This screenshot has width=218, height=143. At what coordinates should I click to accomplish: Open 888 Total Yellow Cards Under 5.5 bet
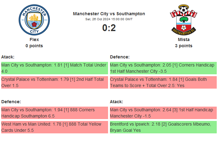[x=54, y=127]
